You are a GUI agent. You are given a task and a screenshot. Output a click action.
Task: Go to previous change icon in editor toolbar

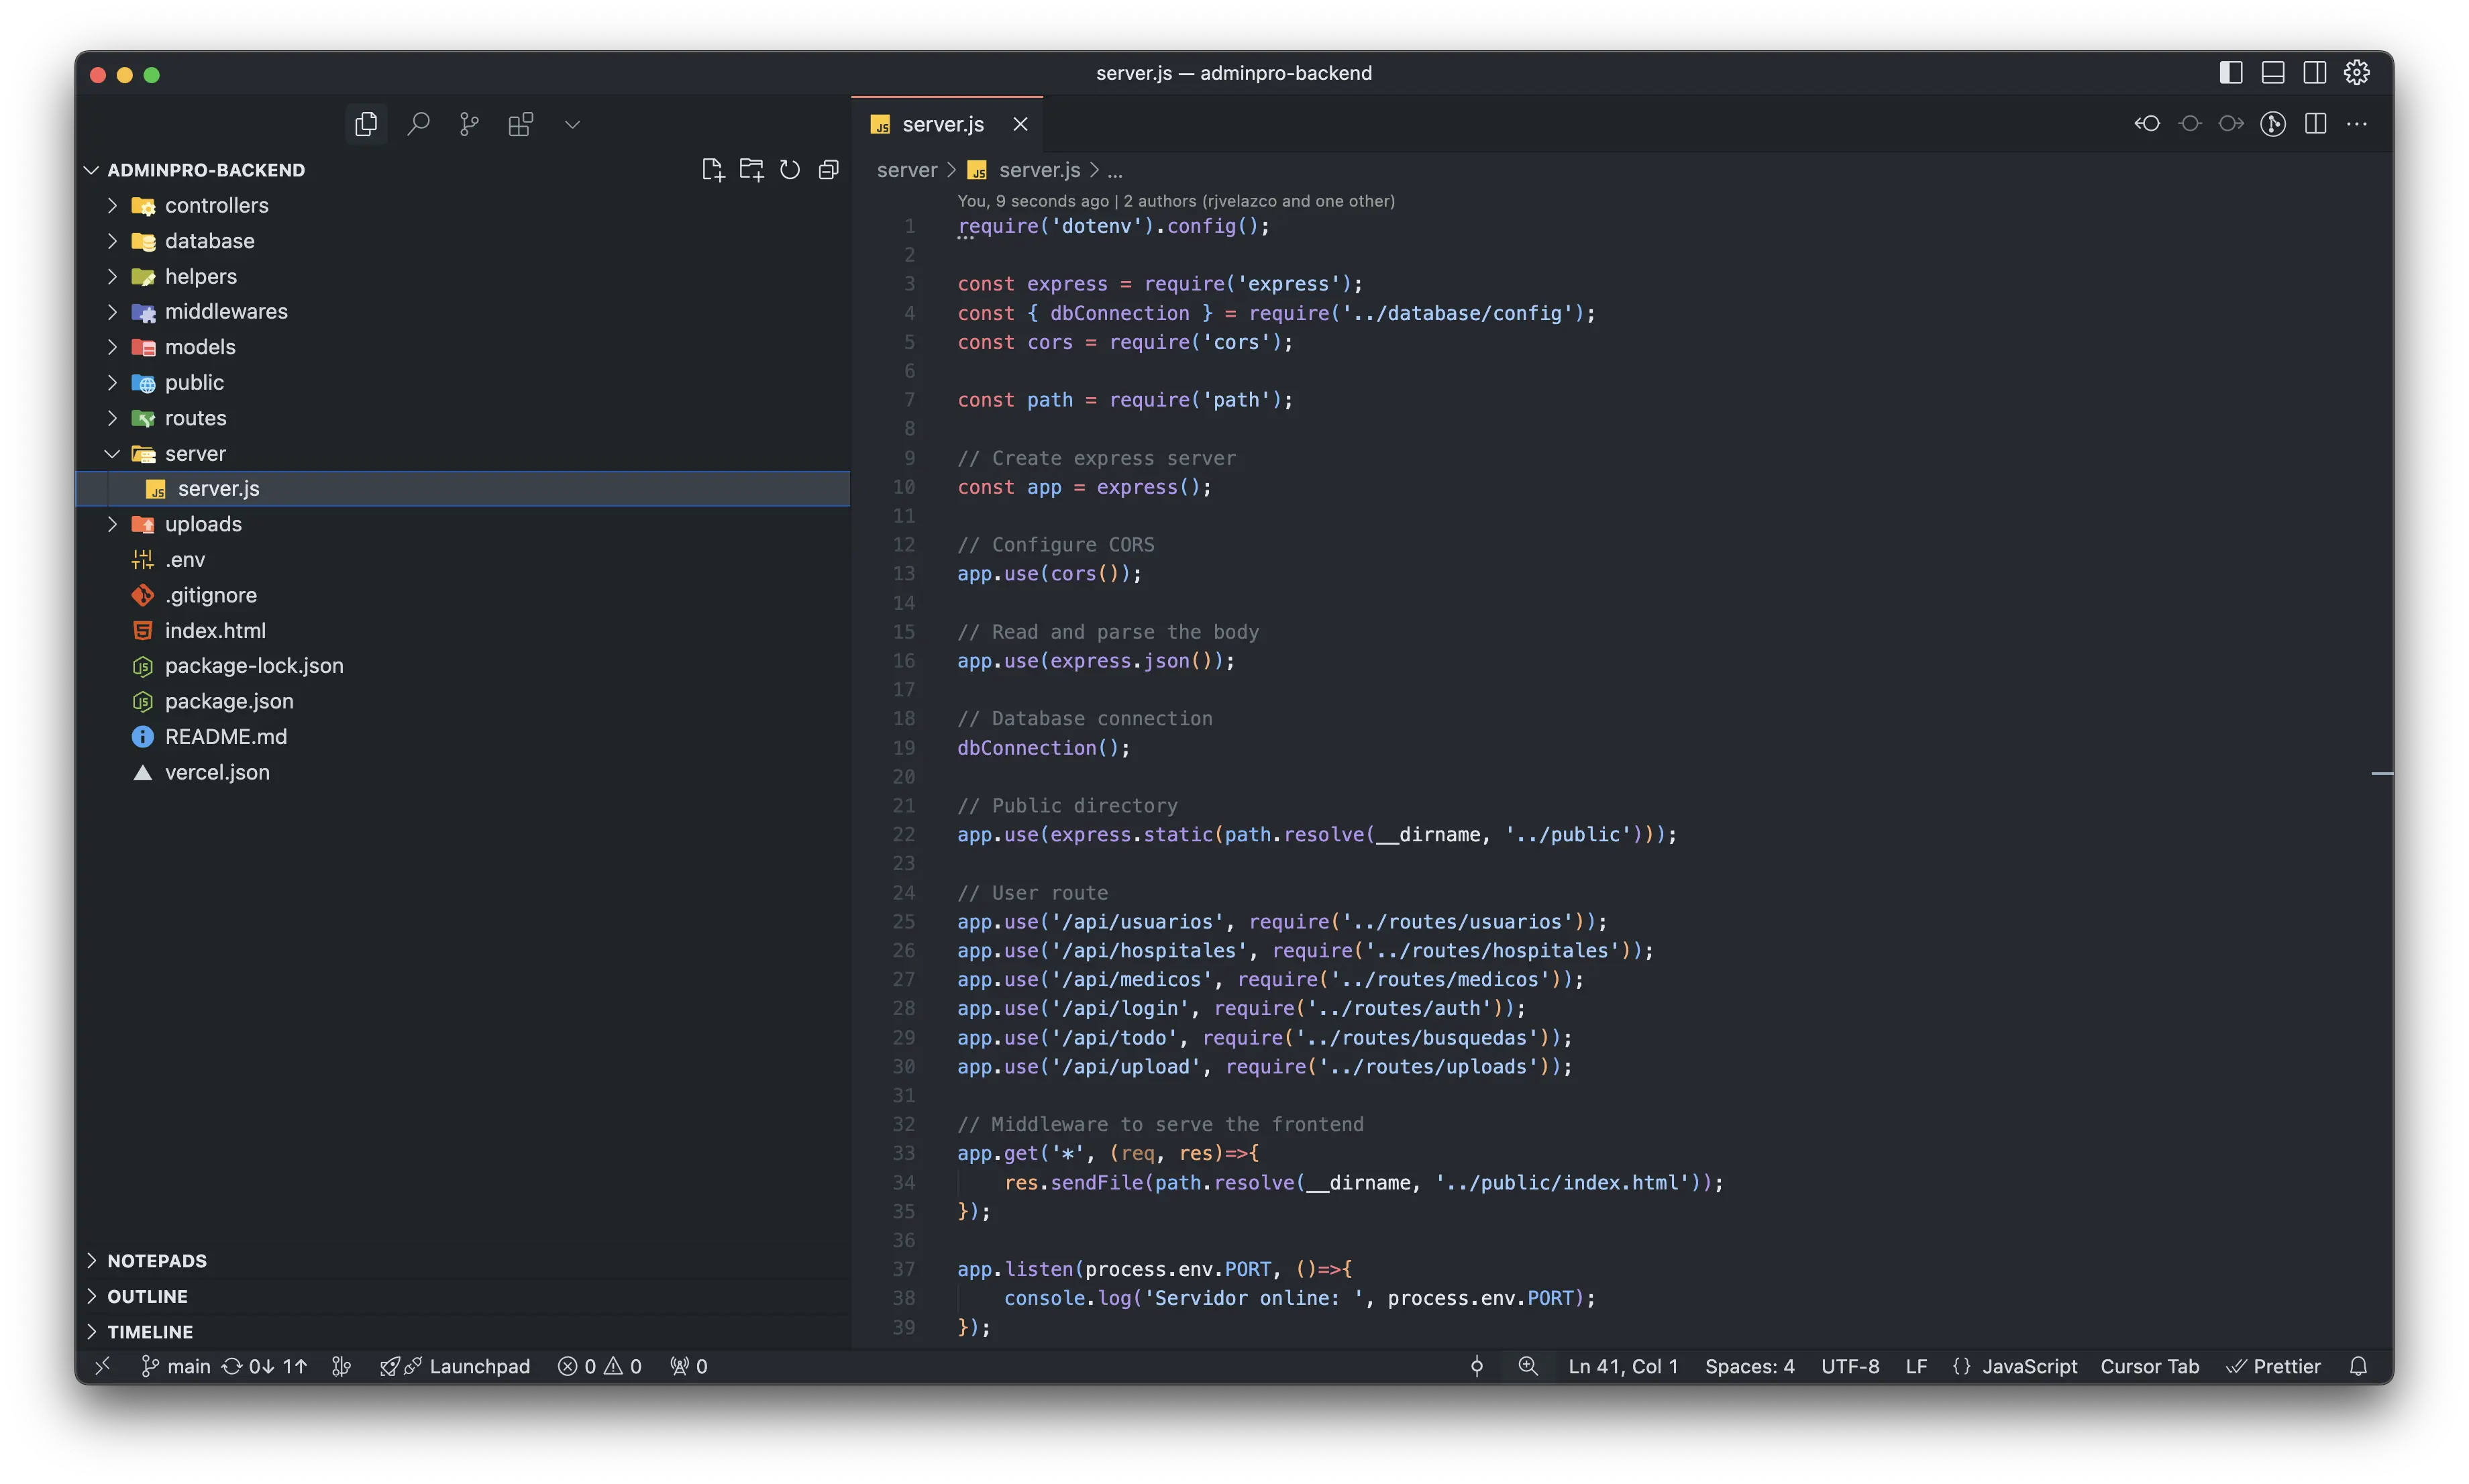pyautogui.click(x=2147, y=124)
